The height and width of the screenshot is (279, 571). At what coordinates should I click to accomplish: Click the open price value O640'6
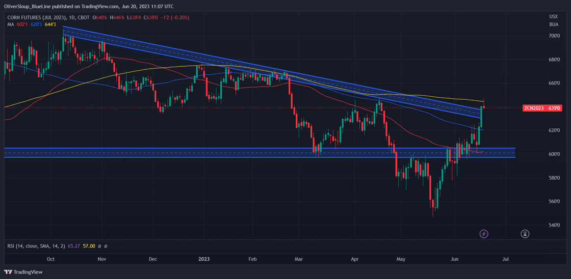pyautogui.click(x=100, y=17)
